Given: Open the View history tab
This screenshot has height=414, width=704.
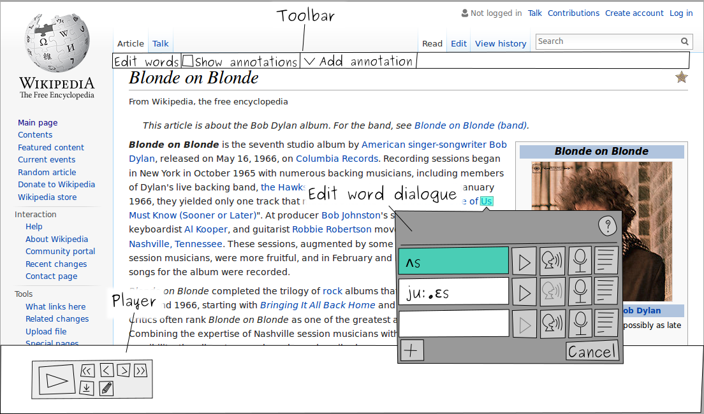Looking at the screenshot, I should point(501,43).
